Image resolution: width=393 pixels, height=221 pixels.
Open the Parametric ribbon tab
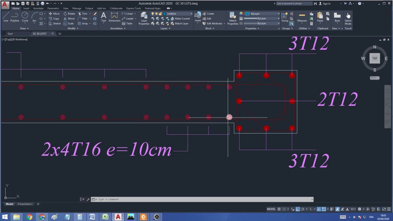tap(53, 8)
